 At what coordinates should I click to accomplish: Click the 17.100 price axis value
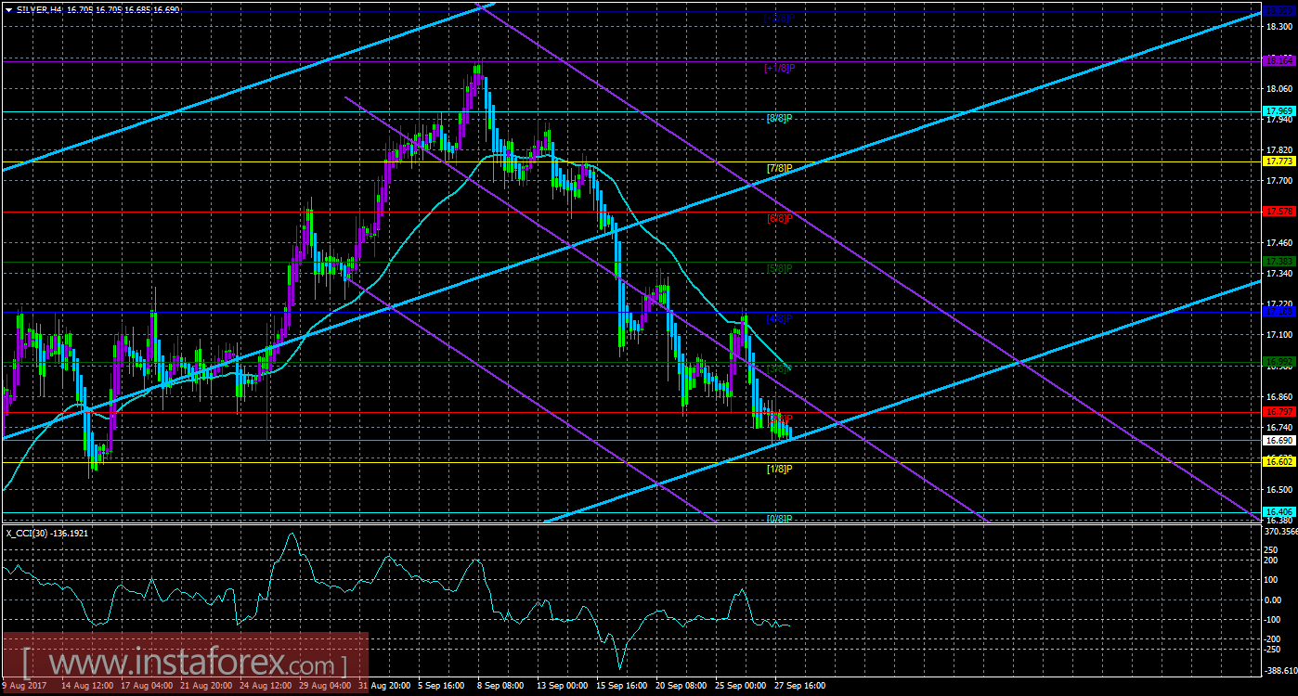click(1278, 335)
